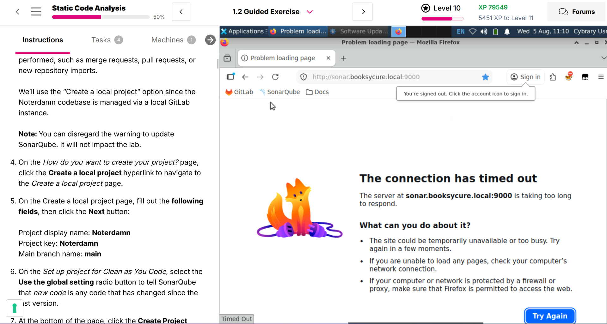
Task: Advance to the next lesson with the right arrow
Action: click(363, 12)
